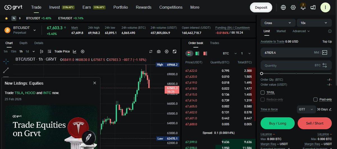Open the 10x leverage dropdown
The height and width of the screenshot is (149, 337).
pos(314,23)
